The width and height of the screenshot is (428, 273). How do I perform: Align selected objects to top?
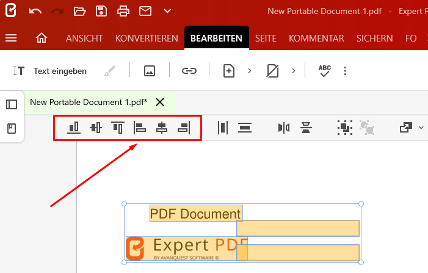point(118,128)
